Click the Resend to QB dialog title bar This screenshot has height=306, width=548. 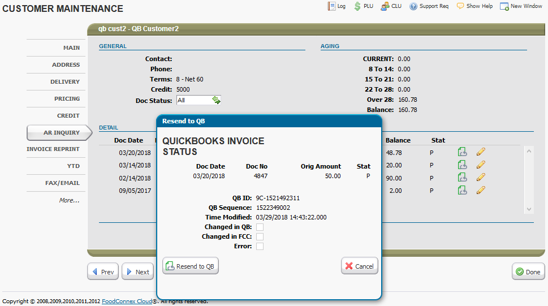click(x=269, y=121)
